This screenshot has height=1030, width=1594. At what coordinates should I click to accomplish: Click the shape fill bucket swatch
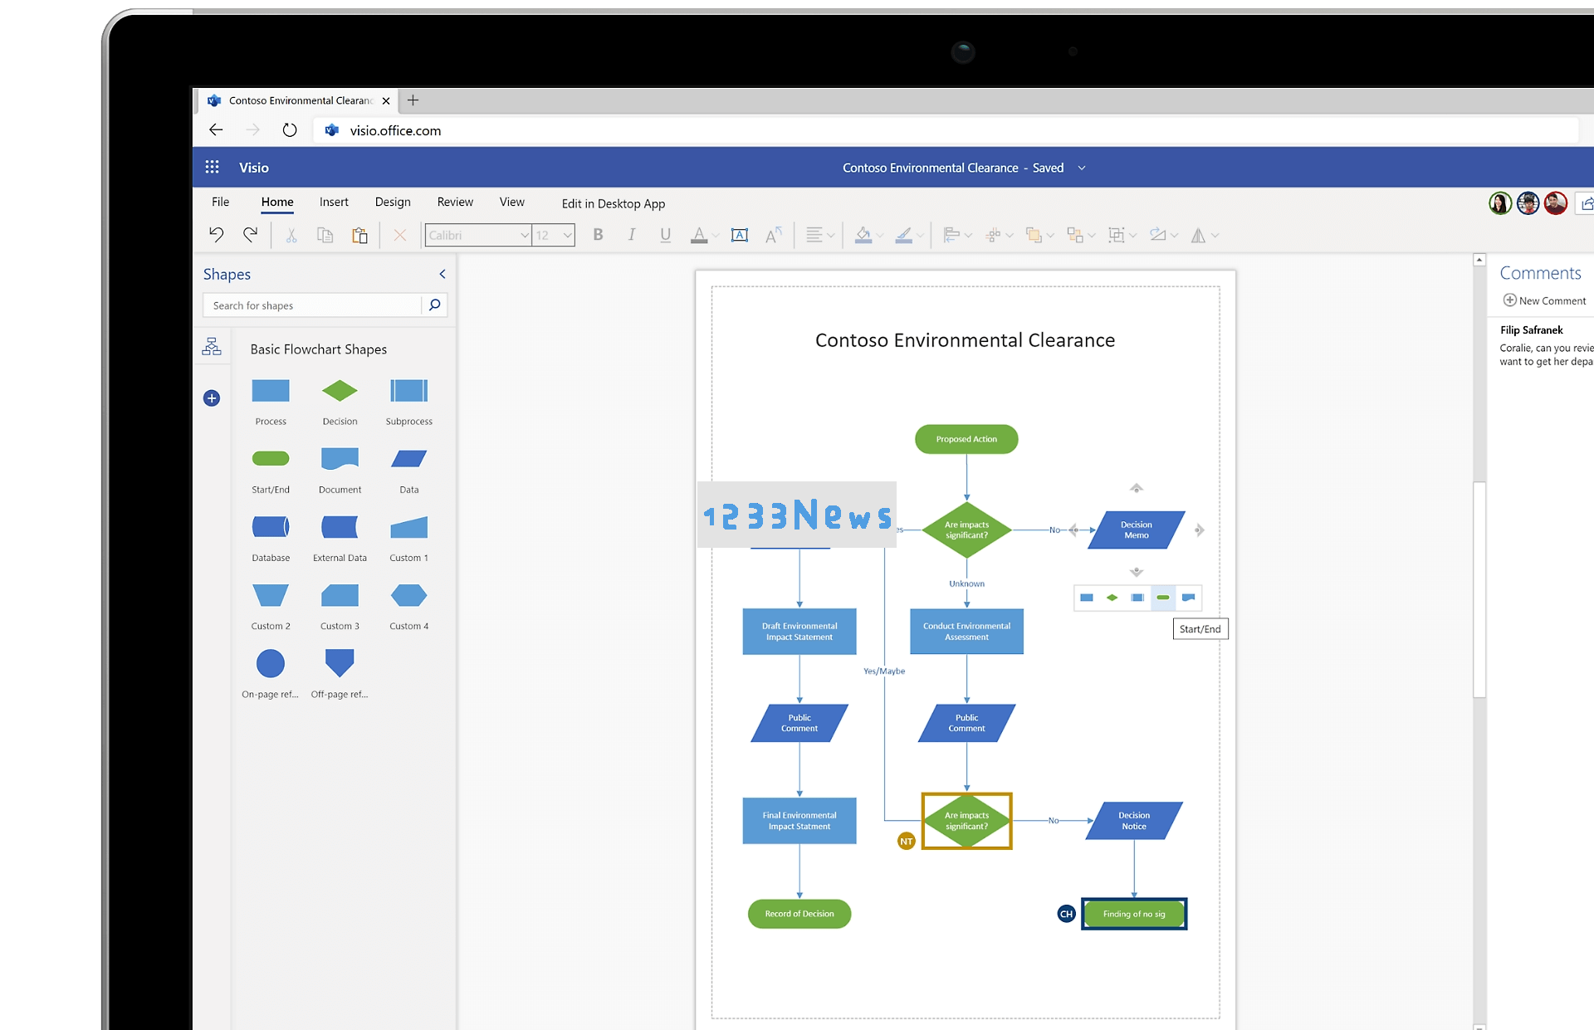point(863,236)
